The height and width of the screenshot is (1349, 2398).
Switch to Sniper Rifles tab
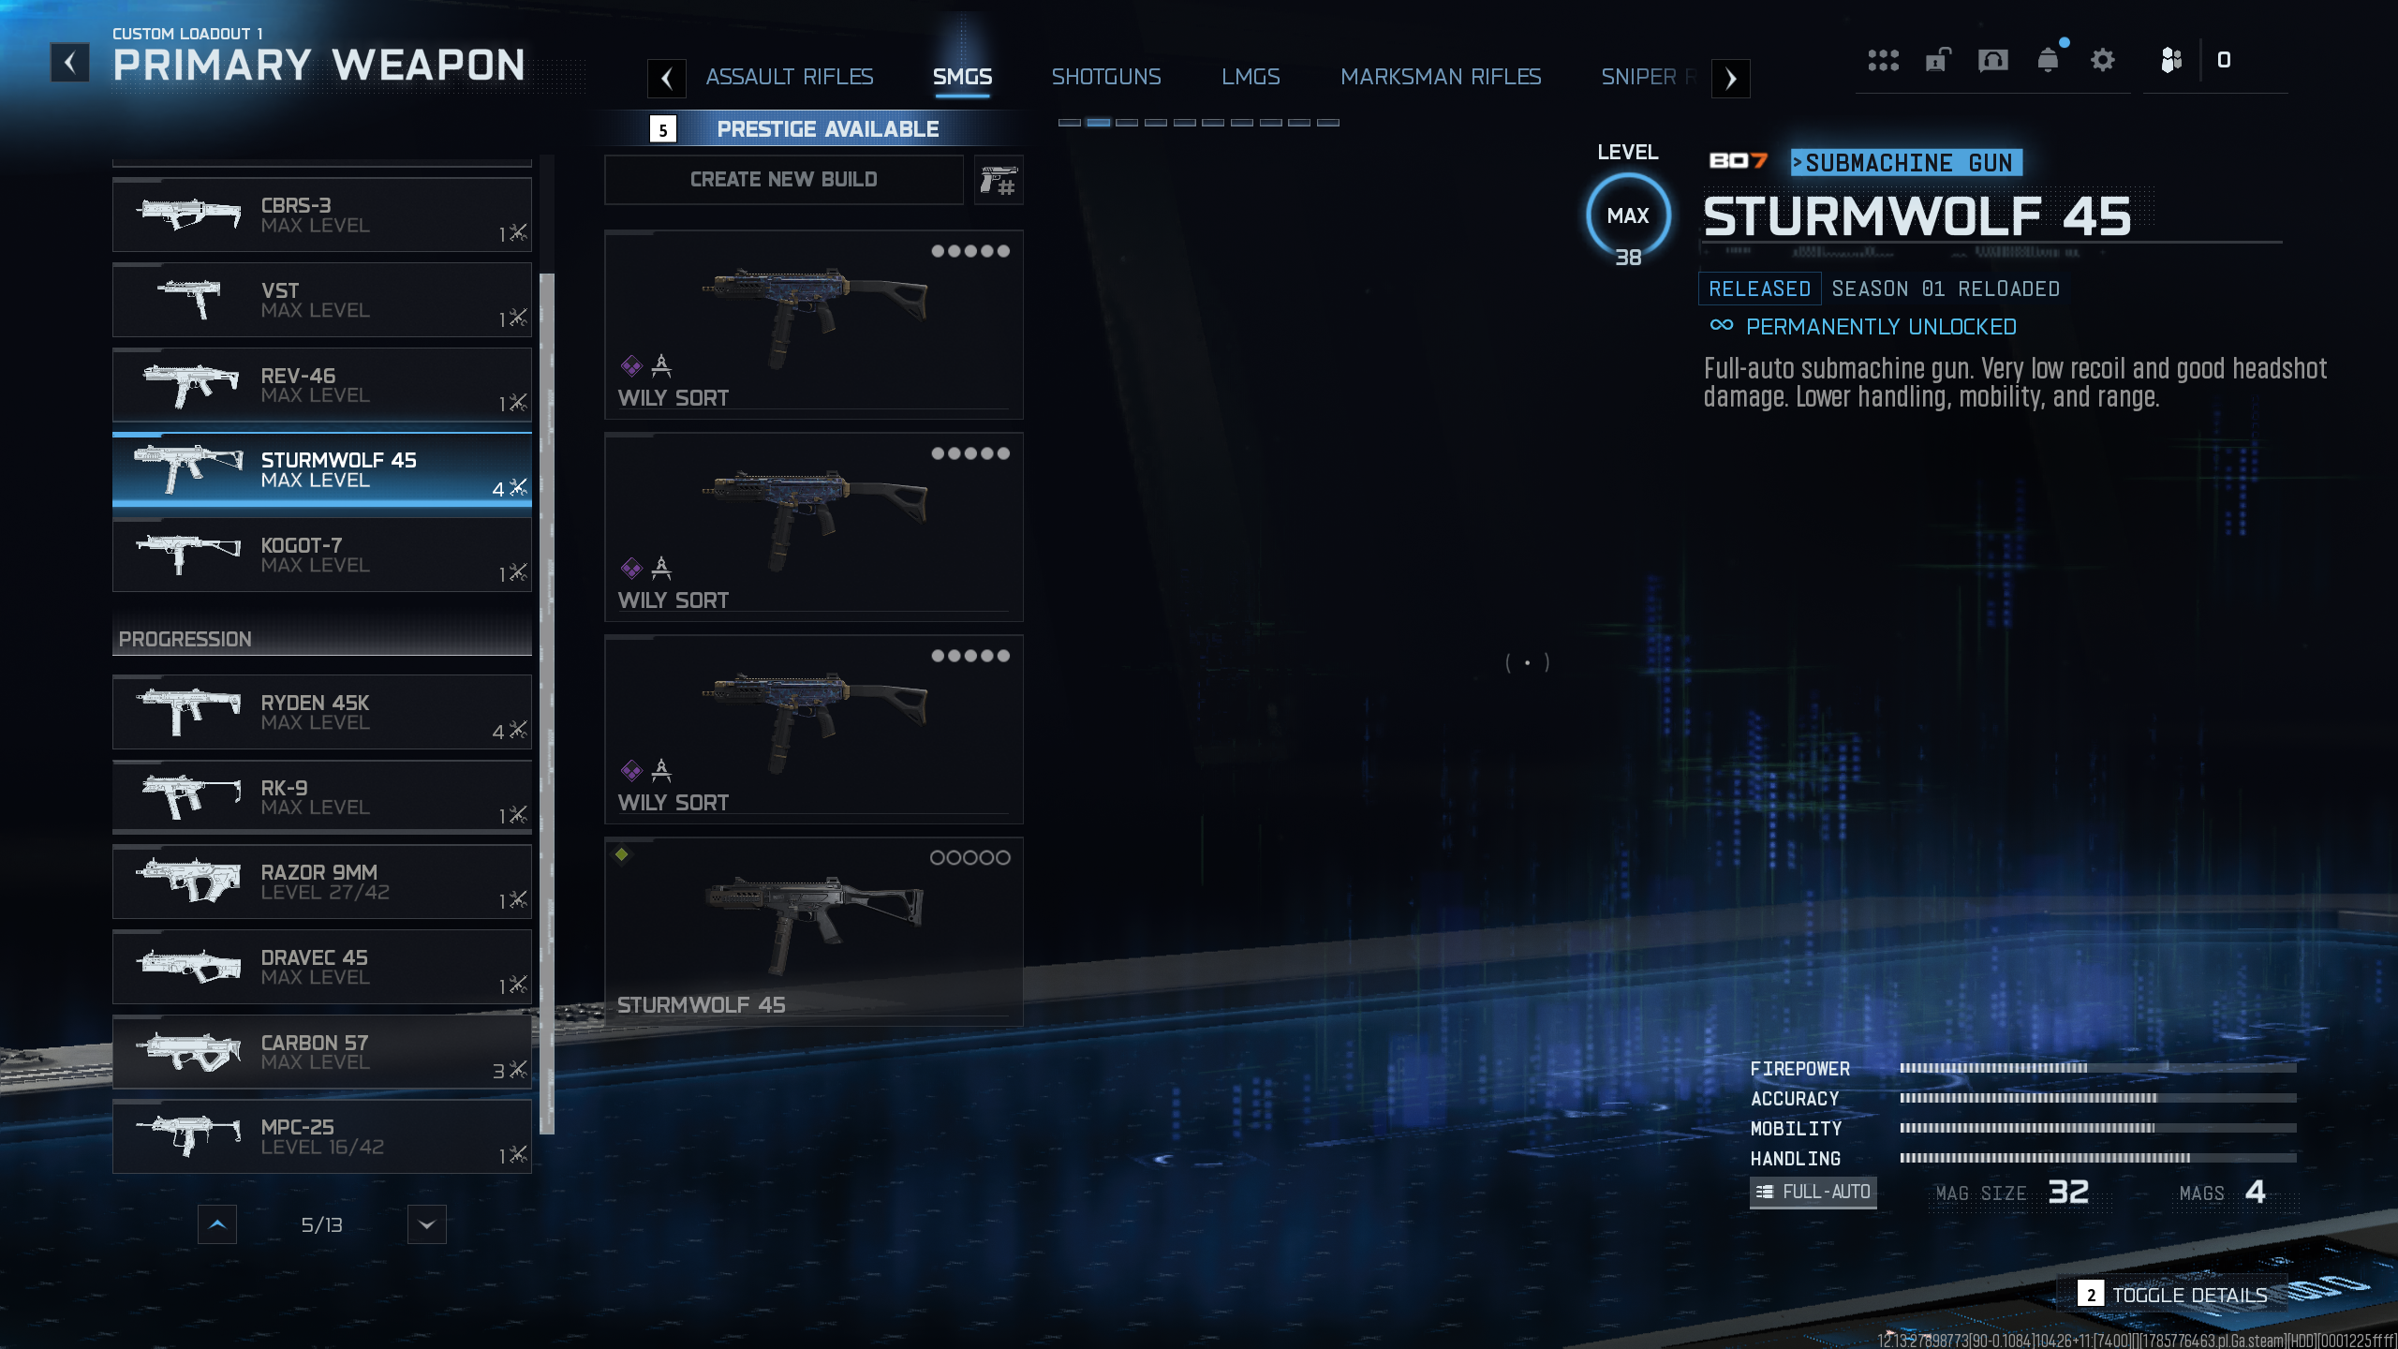click(1649, 77)
